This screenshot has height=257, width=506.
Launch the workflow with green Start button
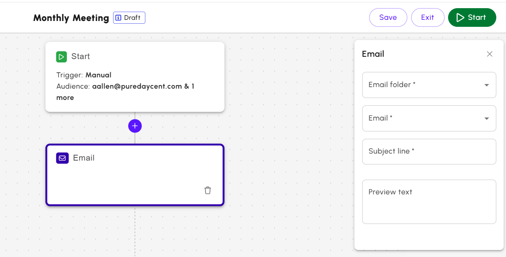click(x=472, y=17)
